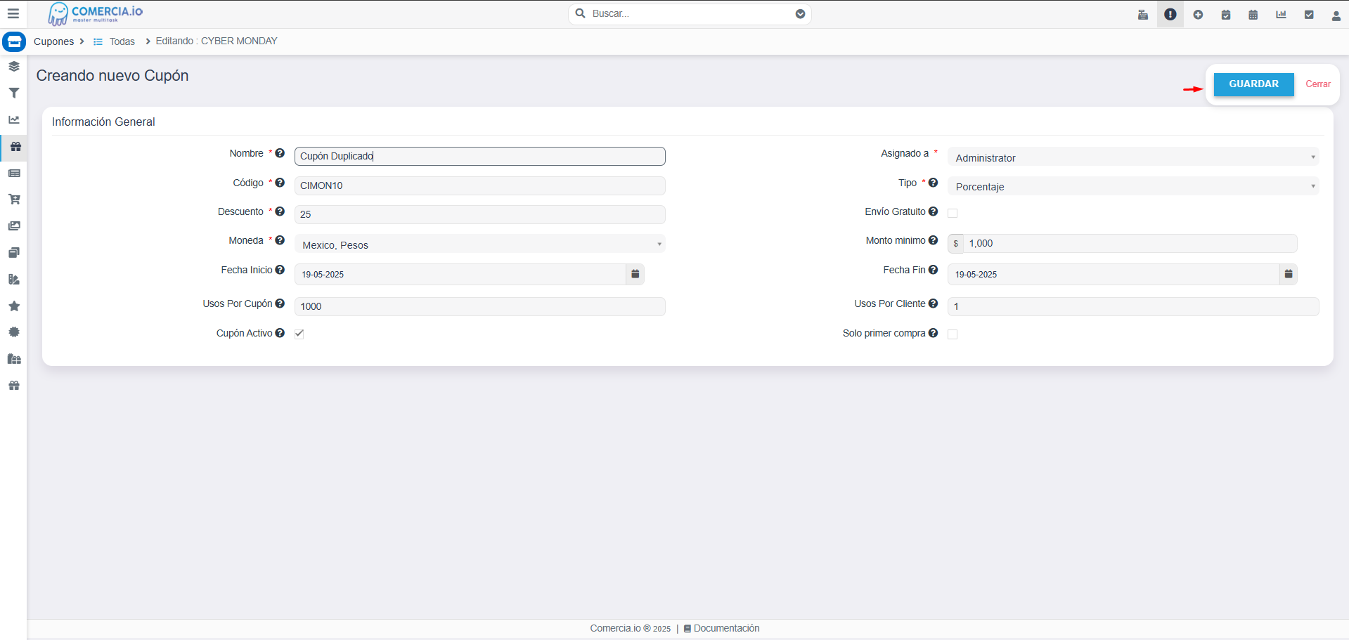Click the Fecha Fin date field
The height and width of the screenshot is (640, 1349).
[1114, 274]
